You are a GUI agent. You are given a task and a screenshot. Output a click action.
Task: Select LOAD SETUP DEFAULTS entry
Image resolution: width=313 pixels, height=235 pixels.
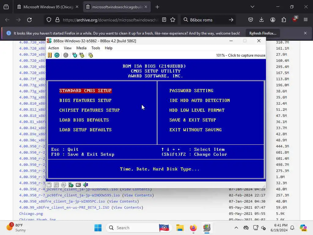(x=86, y=130)
